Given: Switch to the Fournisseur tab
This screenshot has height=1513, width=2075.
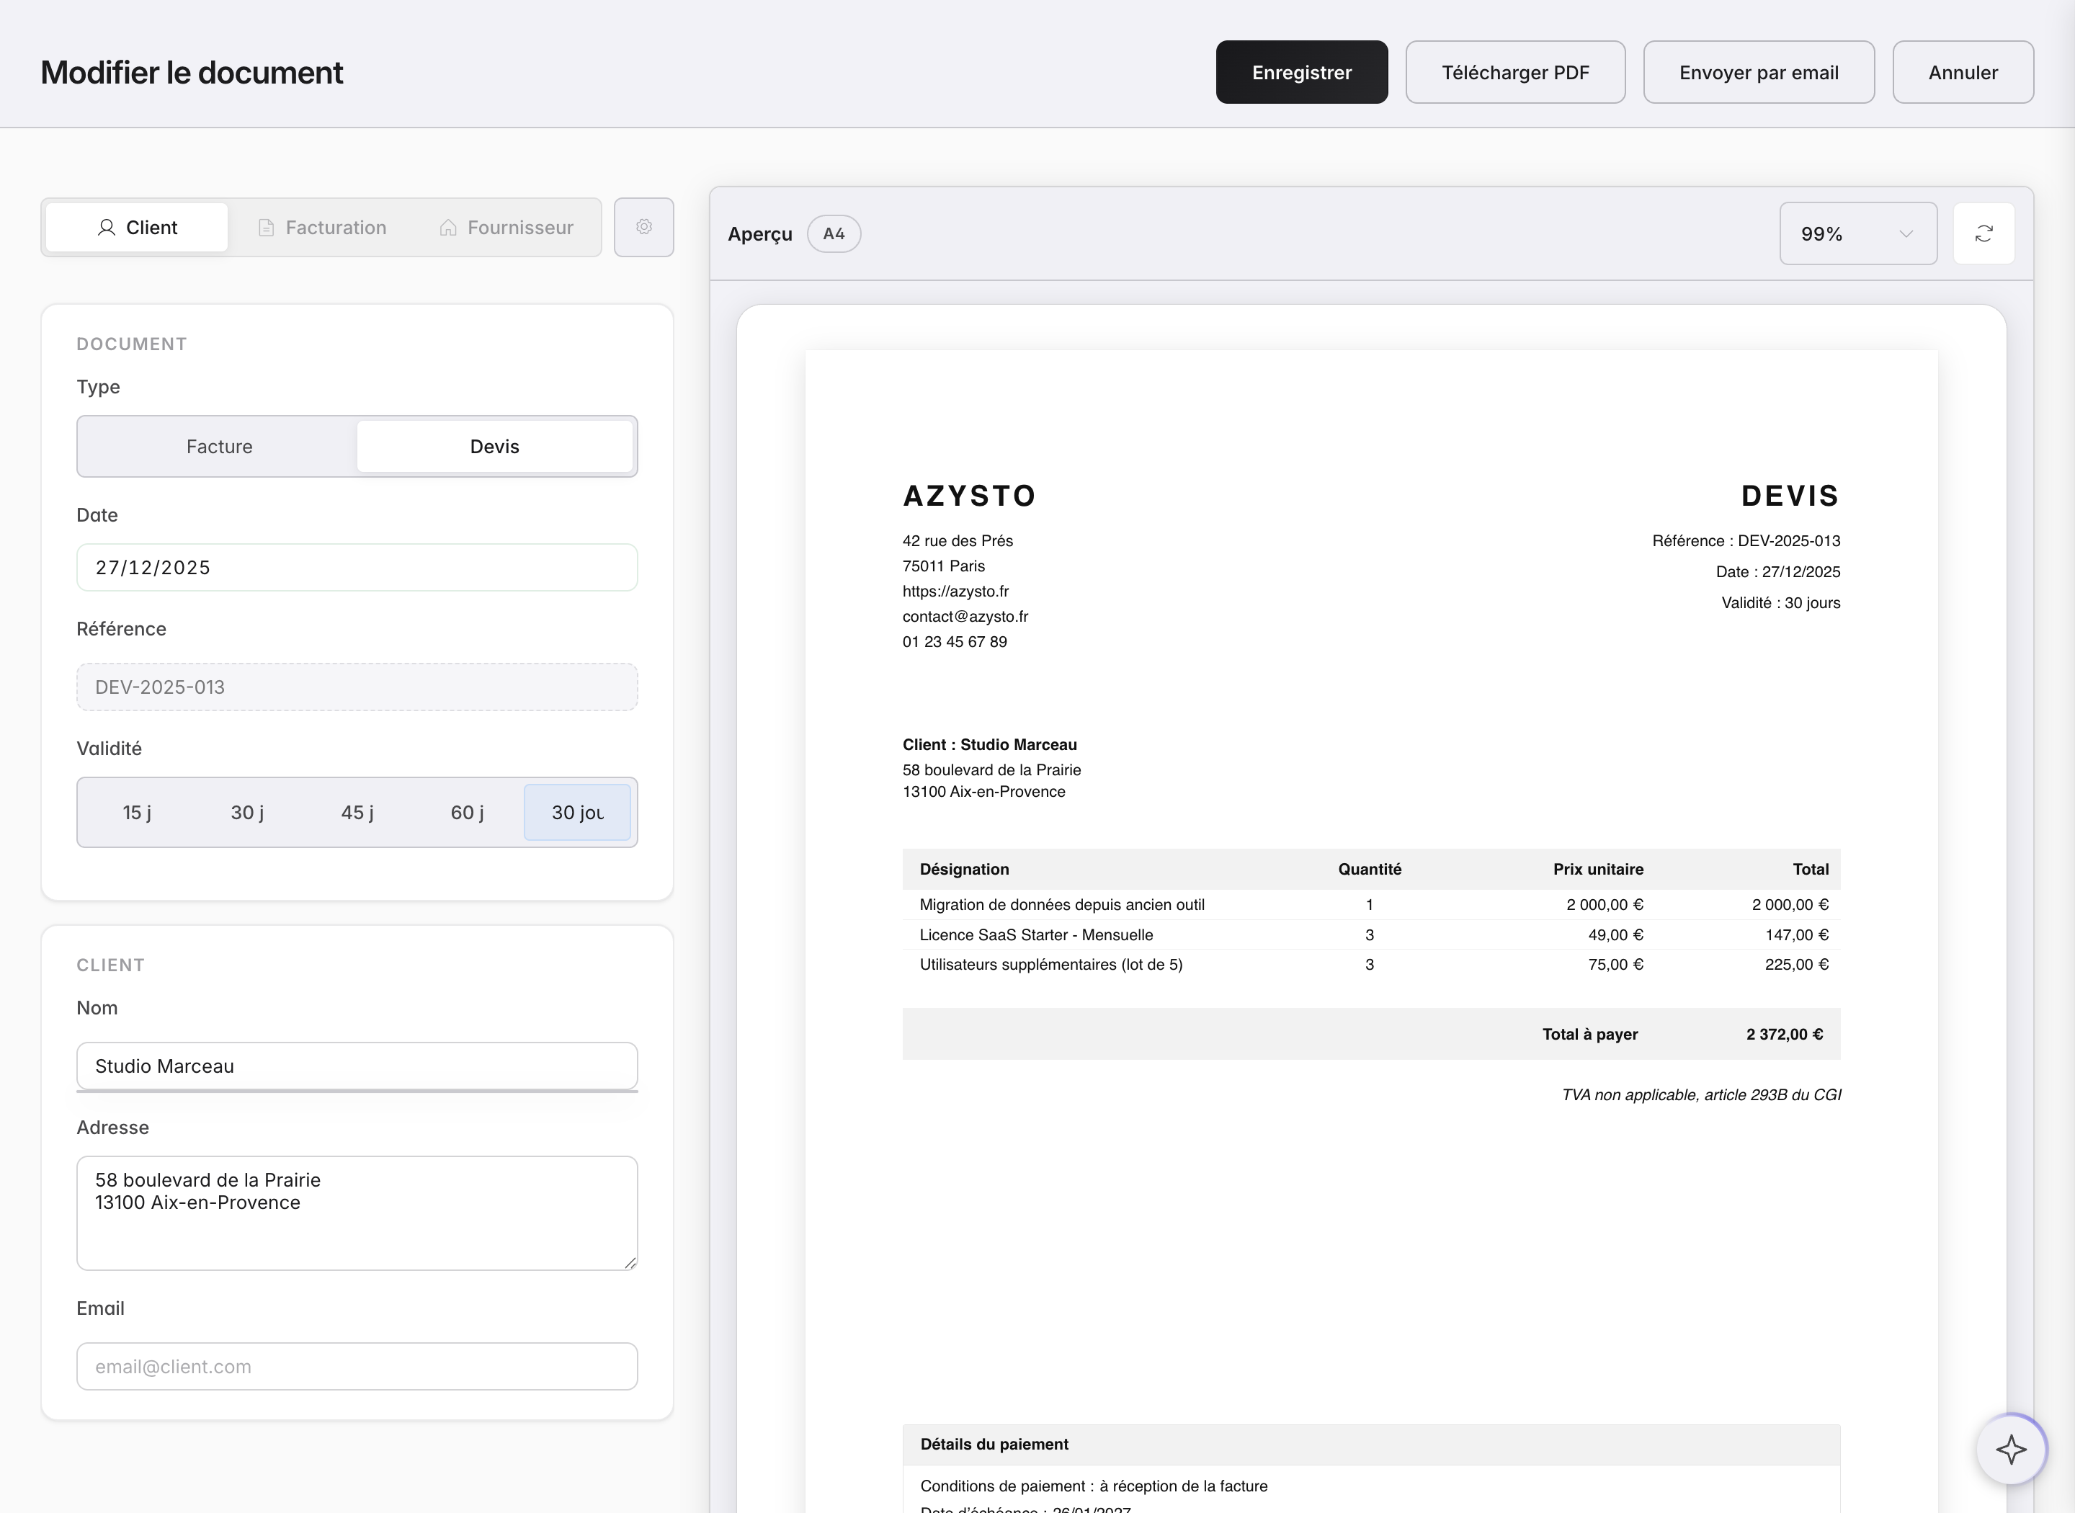Looking at the screenshot, I should (506, 227).
